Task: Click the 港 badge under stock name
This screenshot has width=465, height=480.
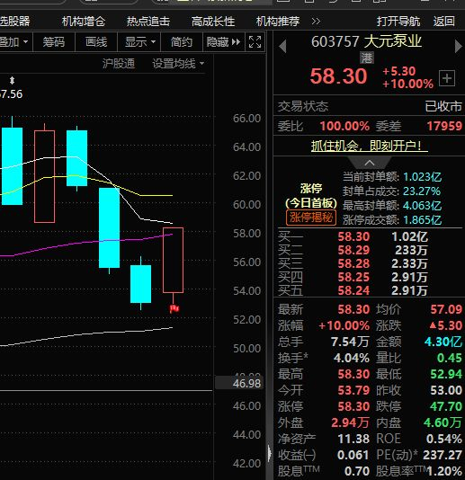Action: 367,58
